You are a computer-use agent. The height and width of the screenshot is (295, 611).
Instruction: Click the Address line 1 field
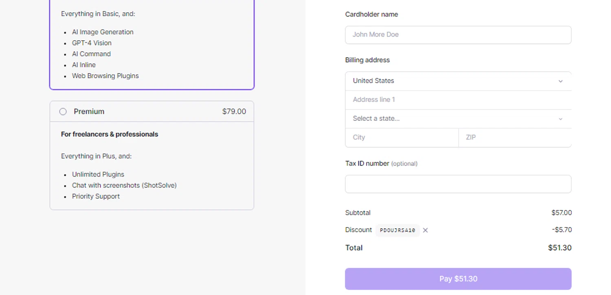click(458, 100)
